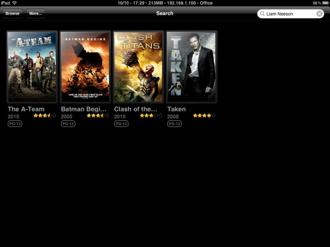The image size is (330, 247).
Task: Tap the 'iPad' status bar label
Action: tap(5, 3)
